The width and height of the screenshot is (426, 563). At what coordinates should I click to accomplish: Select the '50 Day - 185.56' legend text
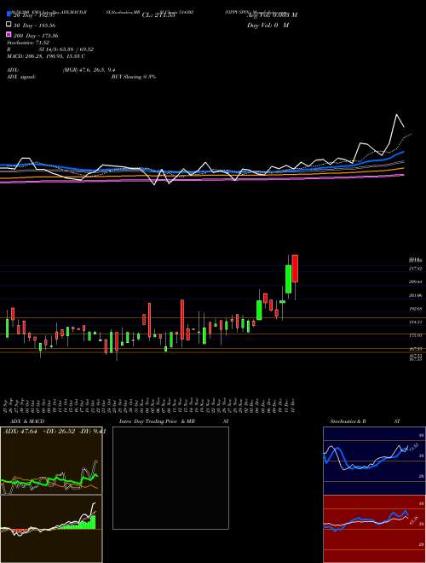coord(35,26)
